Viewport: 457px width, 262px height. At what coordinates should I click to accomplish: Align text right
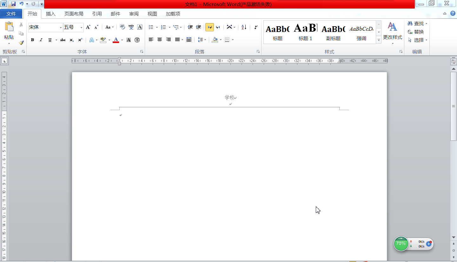coord(169,40)
